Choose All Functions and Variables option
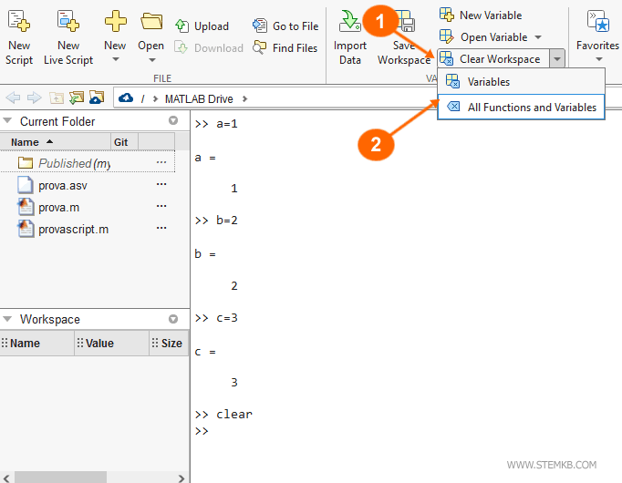 (x=531, y=108)
